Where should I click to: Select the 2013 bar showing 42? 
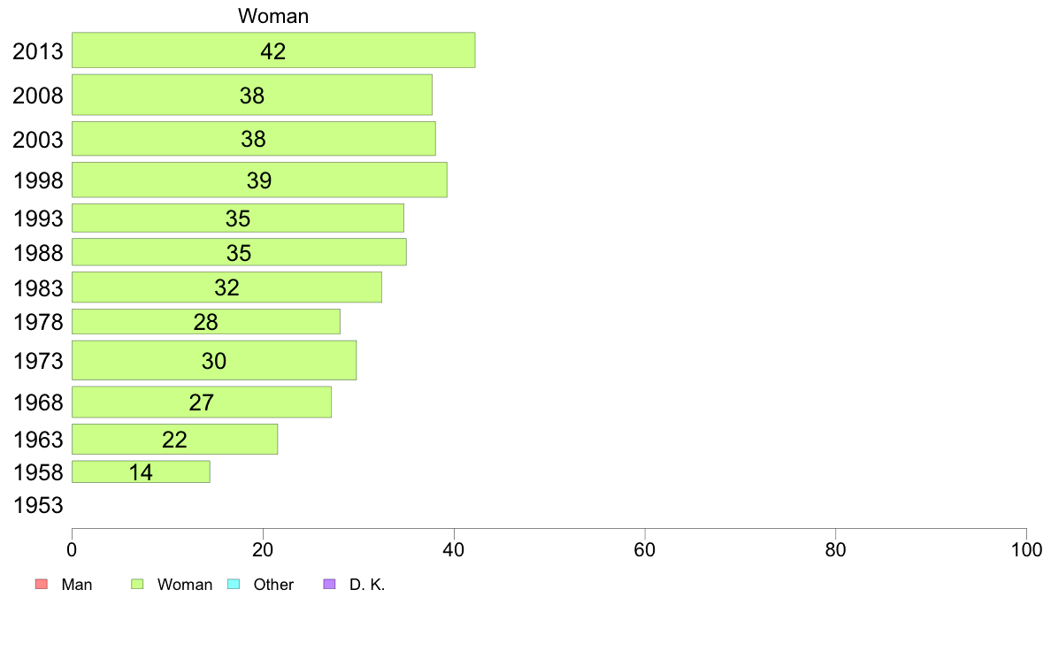273,50
